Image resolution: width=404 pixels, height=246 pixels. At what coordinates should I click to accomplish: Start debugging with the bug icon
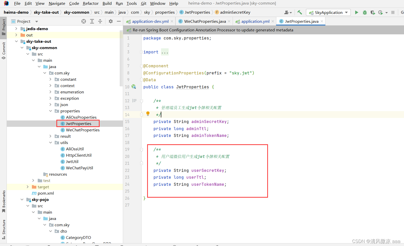click(x=365, y=12)
